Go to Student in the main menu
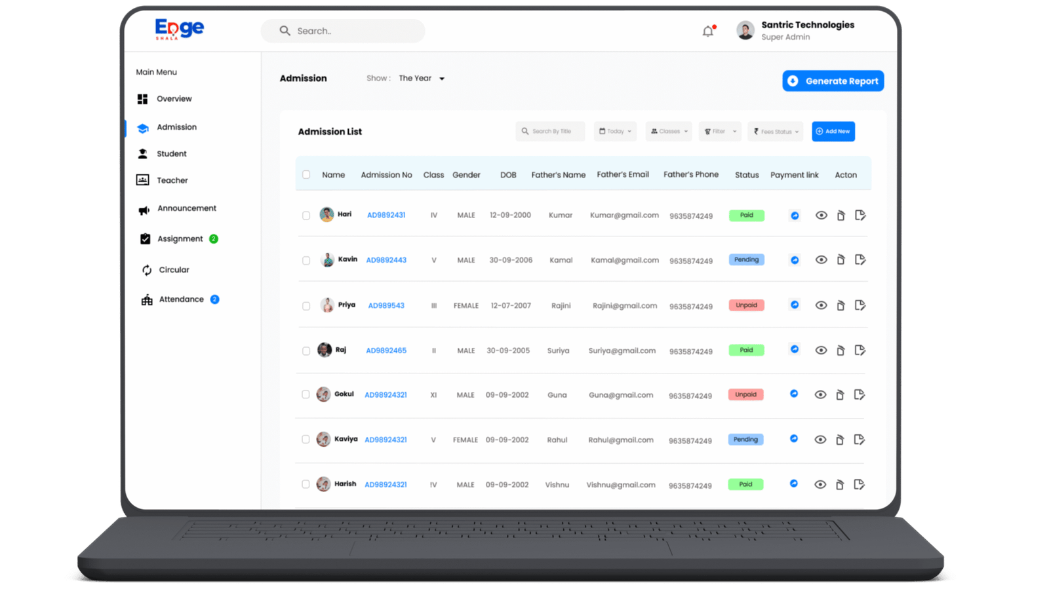 [171, 154]
